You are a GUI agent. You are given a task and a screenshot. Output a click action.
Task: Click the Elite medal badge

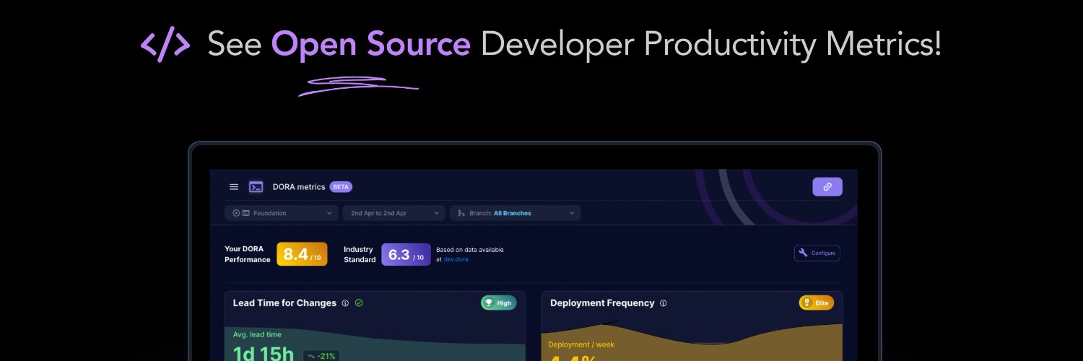coord(817,303)
